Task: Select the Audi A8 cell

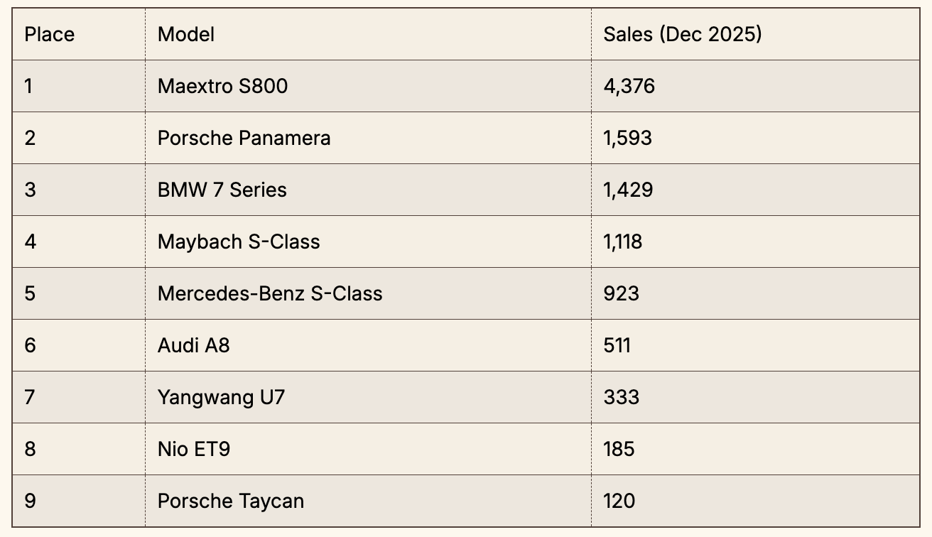Action: [193, 345]
